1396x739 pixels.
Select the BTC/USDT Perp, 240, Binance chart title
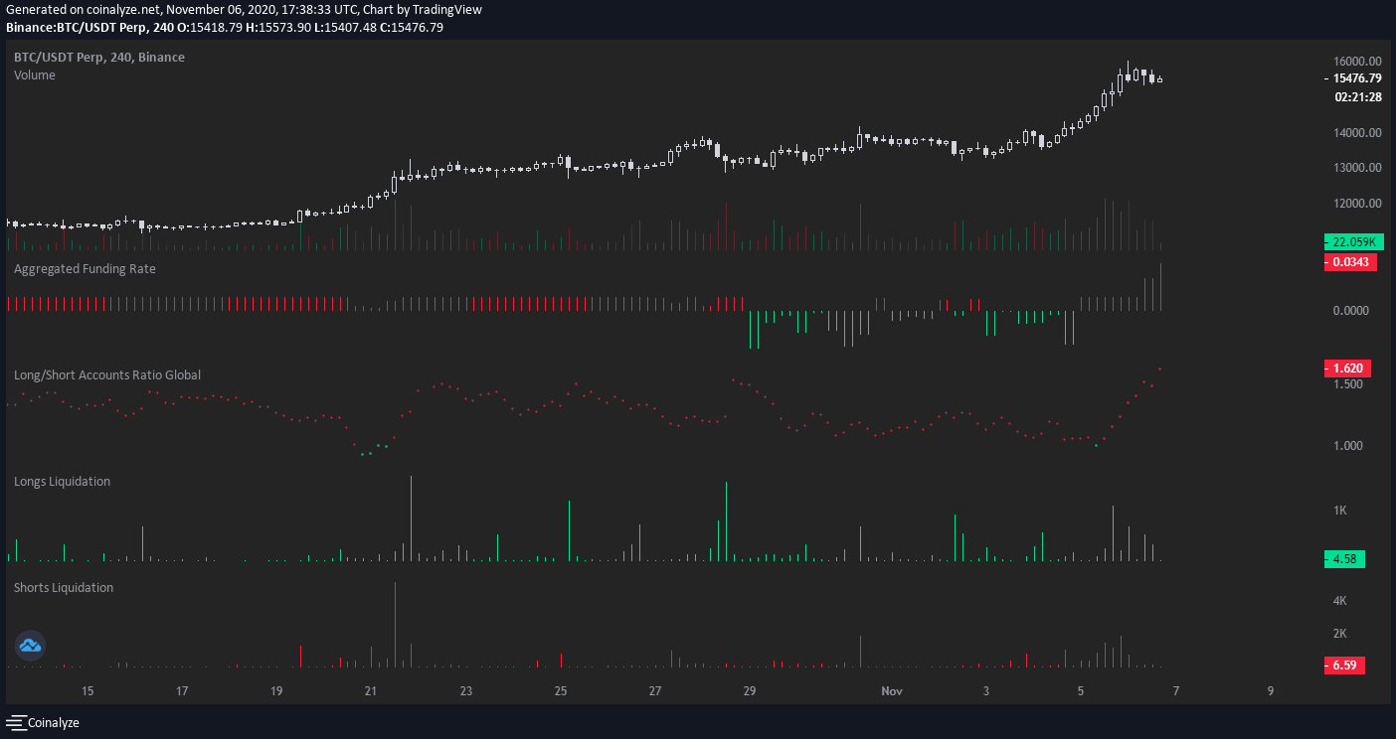(x=98, y=58)
